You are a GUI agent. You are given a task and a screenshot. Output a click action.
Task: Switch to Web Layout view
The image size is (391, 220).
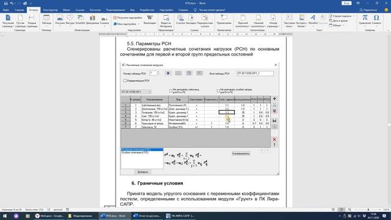pyautogui.click(x=349, y=210)
